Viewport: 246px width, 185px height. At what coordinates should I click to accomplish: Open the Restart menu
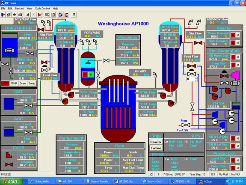[x=19, y=9]
